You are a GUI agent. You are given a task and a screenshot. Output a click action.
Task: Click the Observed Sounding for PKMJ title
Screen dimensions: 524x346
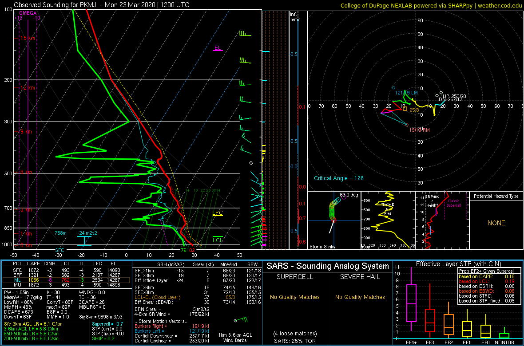(102, 5)
